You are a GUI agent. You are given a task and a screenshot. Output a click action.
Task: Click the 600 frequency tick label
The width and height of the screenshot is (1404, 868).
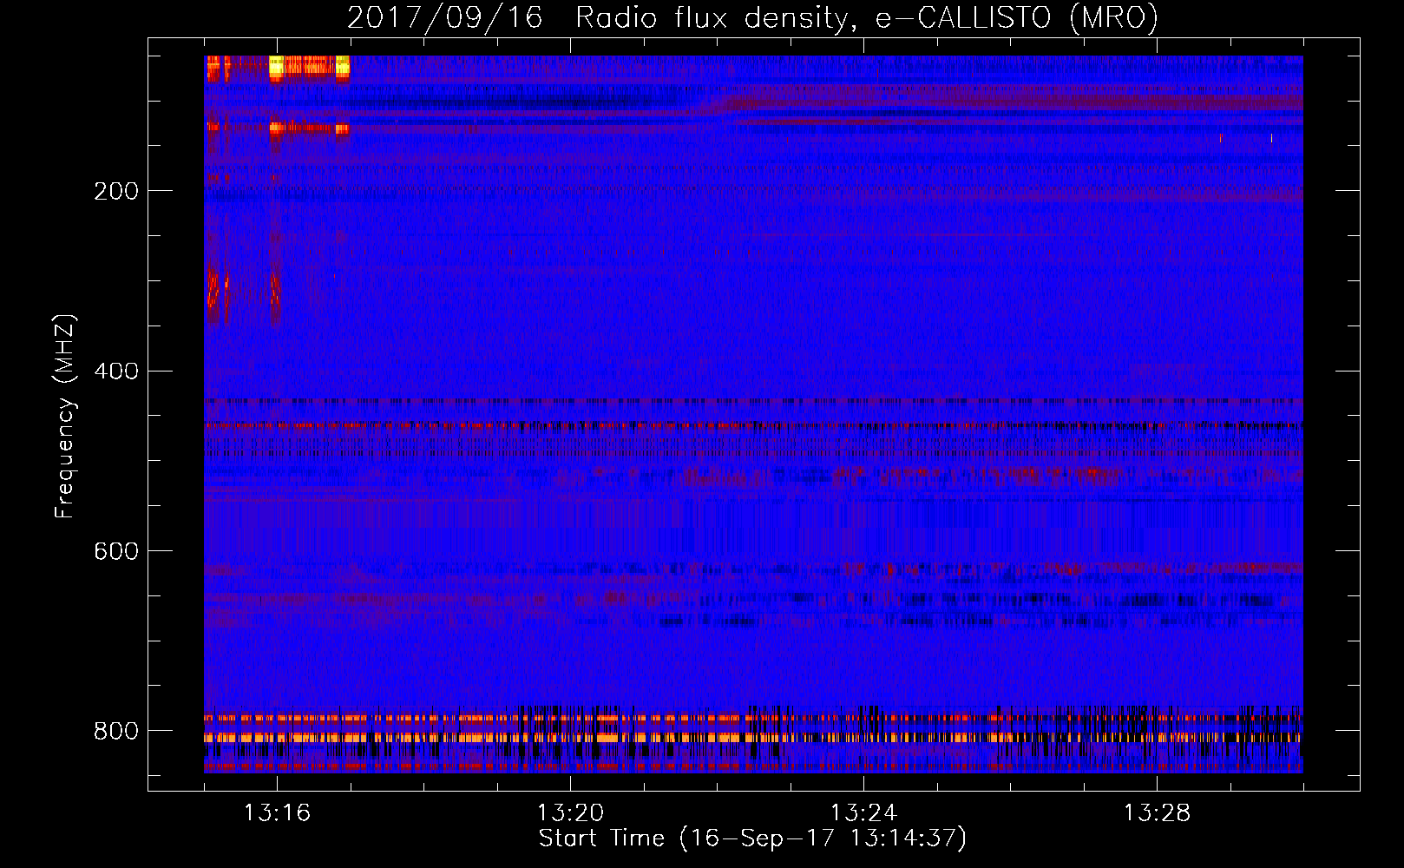click(x=115, y=552)
